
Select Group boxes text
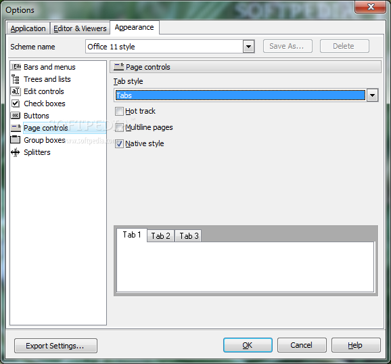(45, 140)
